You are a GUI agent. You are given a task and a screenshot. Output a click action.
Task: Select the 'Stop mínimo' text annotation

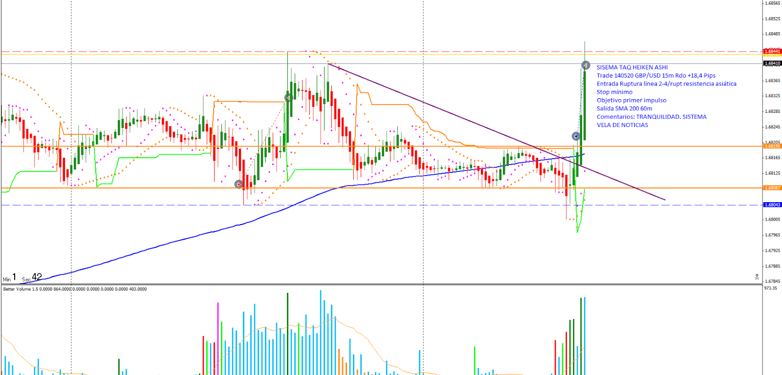[x=614, y=92]
